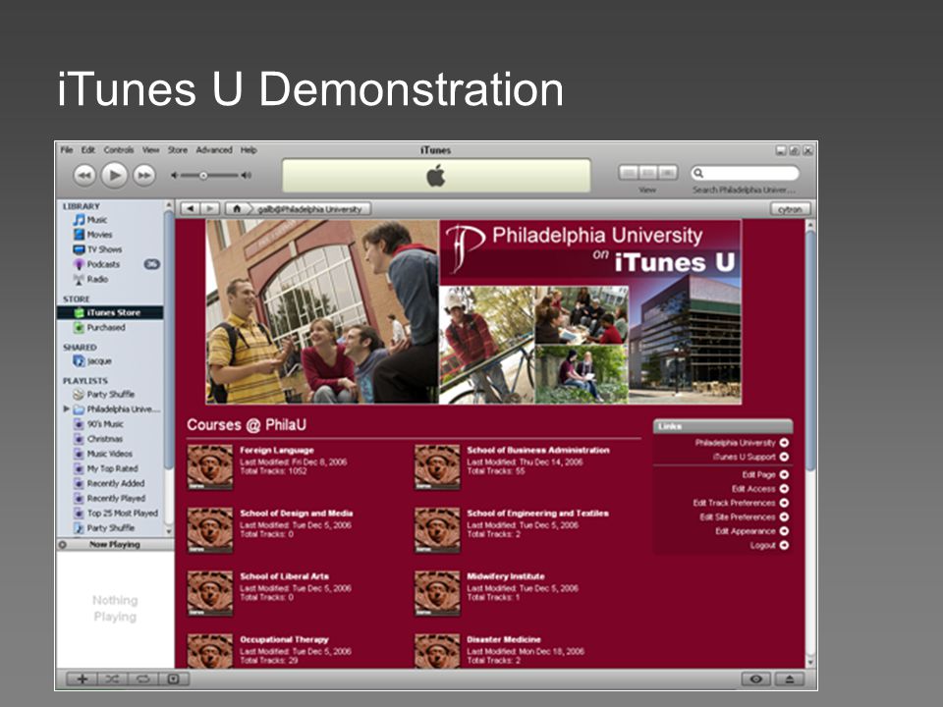Image resolution: width=943 pixels, height=707 pixels.
Task: Adjust the volume slider knob
Action: [x=203, y=176]
